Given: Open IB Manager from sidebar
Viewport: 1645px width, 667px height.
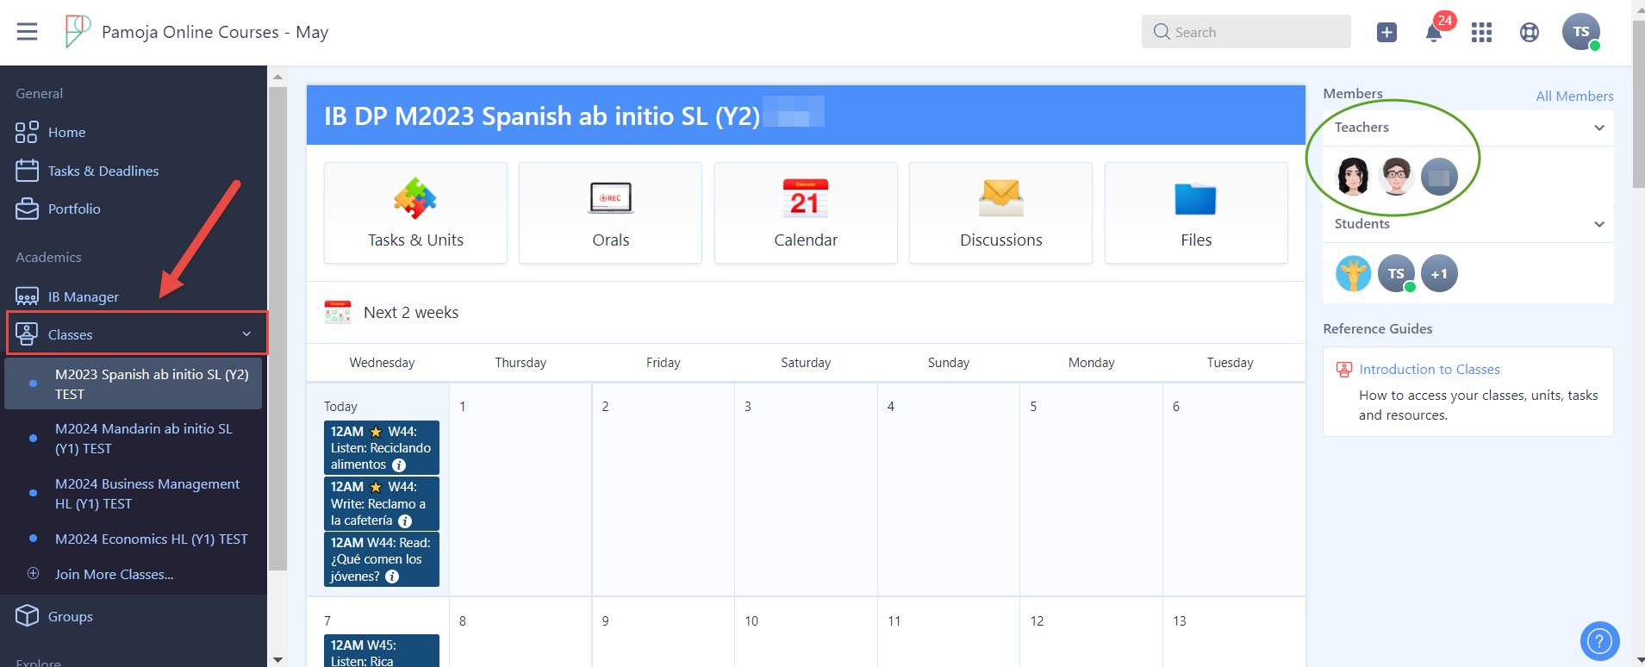Looking at the screenshot, I should click(x=83, y=296).
